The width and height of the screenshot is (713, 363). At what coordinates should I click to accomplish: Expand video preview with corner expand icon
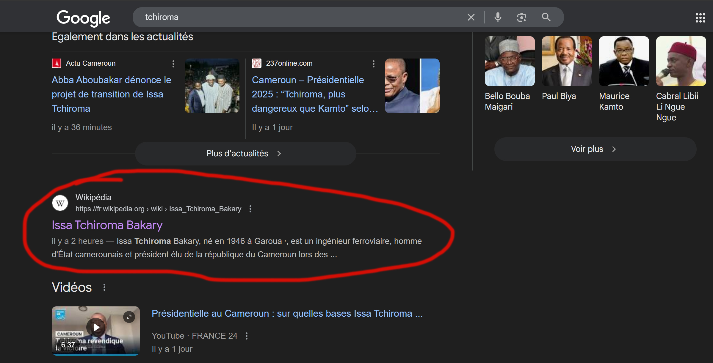(x=129, y=317)
